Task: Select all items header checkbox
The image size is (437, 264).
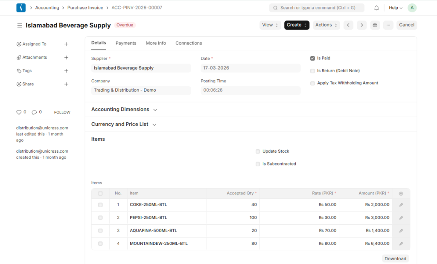Action: (100, 194)
